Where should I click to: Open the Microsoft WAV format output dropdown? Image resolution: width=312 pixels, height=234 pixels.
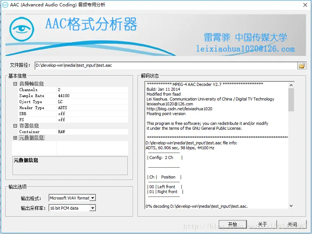93,198
